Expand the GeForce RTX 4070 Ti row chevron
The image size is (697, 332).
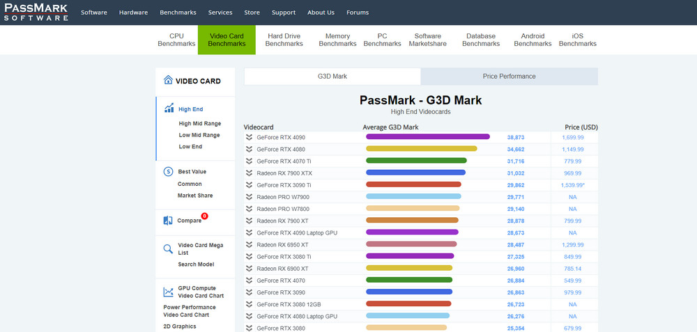pyautogui.click(x=249, y=161)
